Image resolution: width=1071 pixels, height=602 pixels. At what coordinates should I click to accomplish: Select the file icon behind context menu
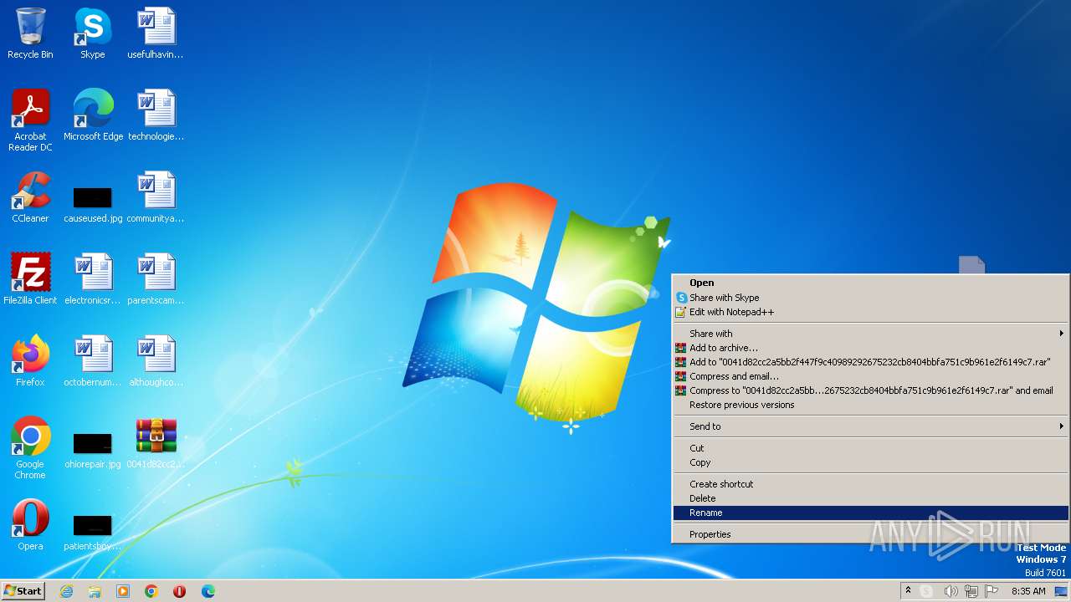(971, 264)
